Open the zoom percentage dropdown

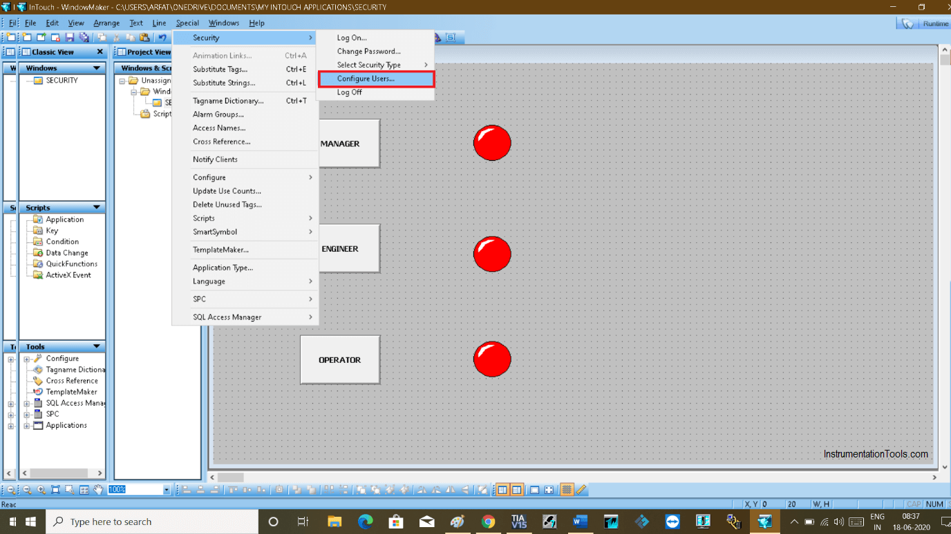click(167, 490)
